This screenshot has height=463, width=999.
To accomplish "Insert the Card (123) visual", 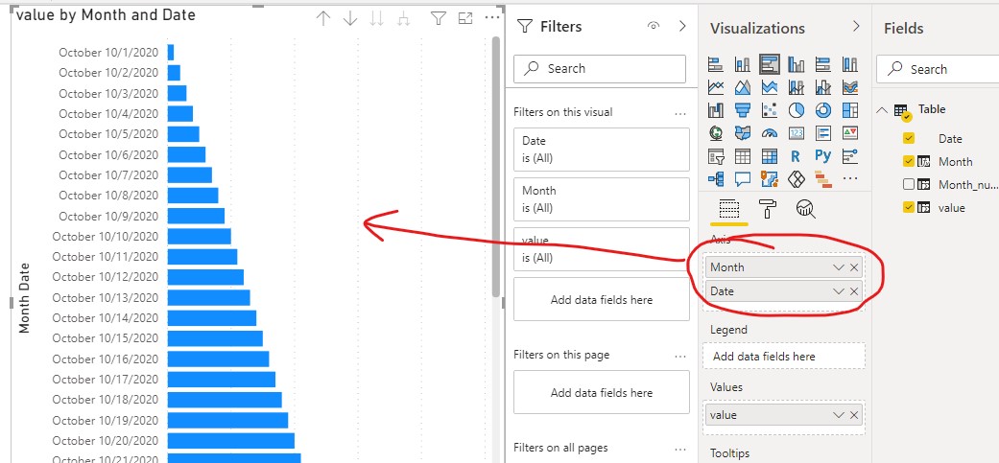I will click(797, 133).
